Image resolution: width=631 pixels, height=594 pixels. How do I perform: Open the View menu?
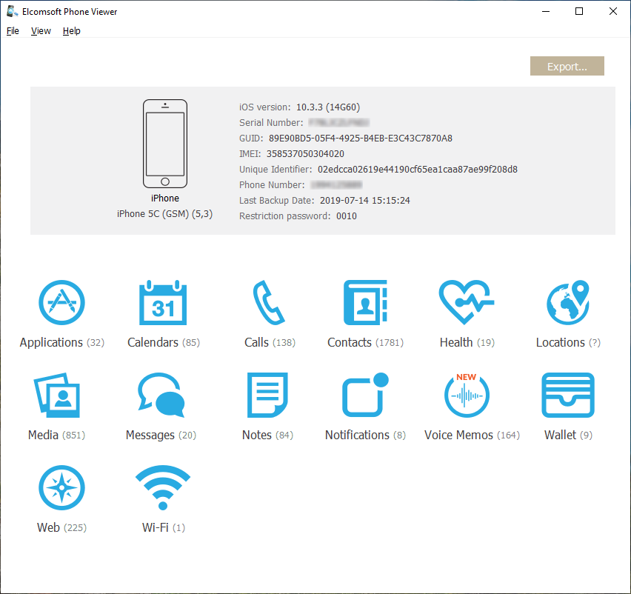[x=41, y=31]
